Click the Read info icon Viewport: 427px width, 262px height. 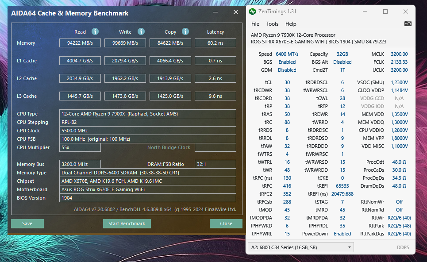coord(95,31)
